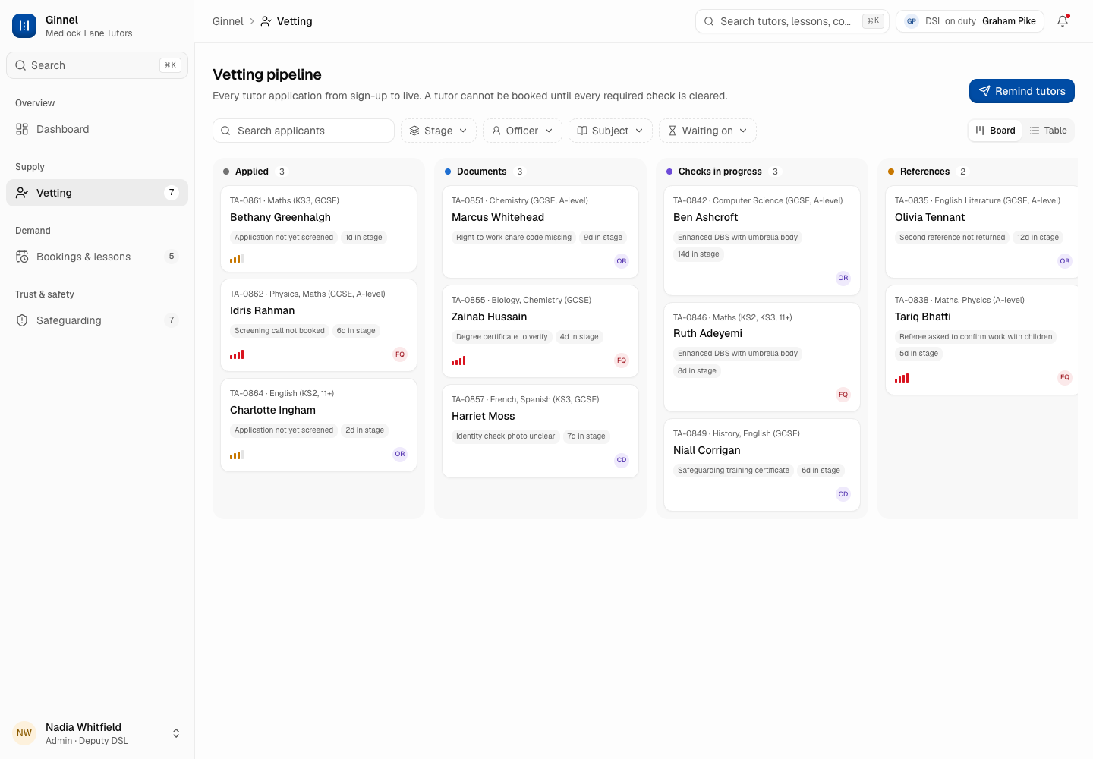Click Zainab Hussain's FQ officer avatar

point(622,361)
